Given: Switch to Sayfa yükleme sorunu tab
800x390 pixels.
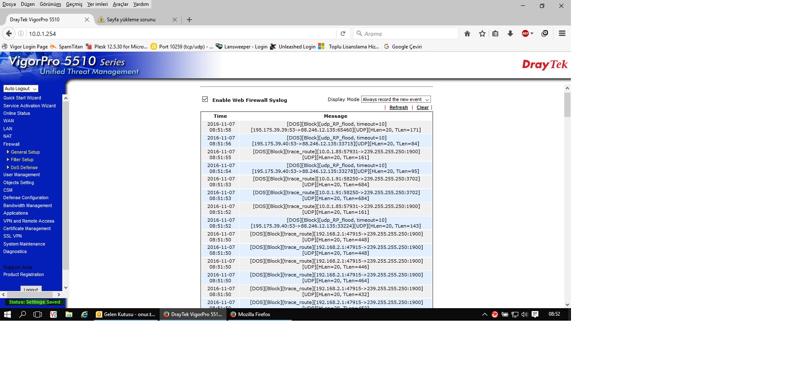Looking at the screenshot, I should click(x=131, y=20).
